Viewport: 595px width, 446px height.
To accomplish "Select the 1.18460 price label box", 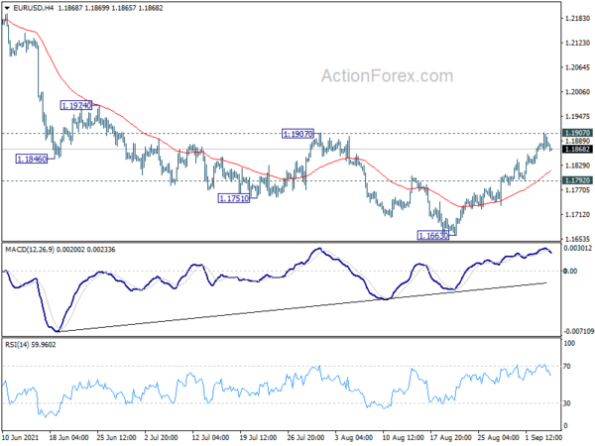I will pyautogui.click(x=32, y=159).
